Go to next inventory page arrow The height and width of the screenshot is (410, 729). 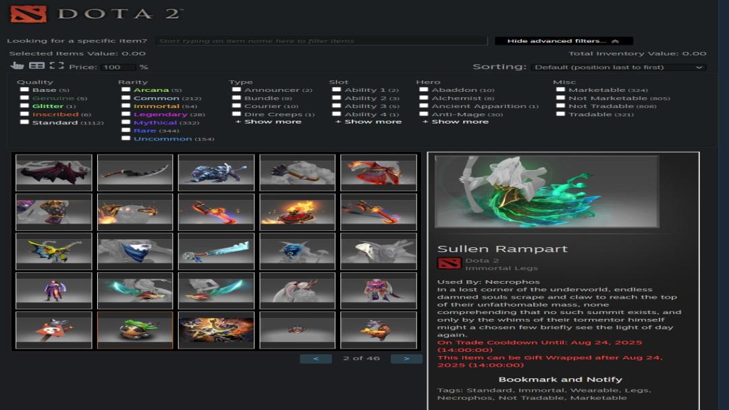406,359
